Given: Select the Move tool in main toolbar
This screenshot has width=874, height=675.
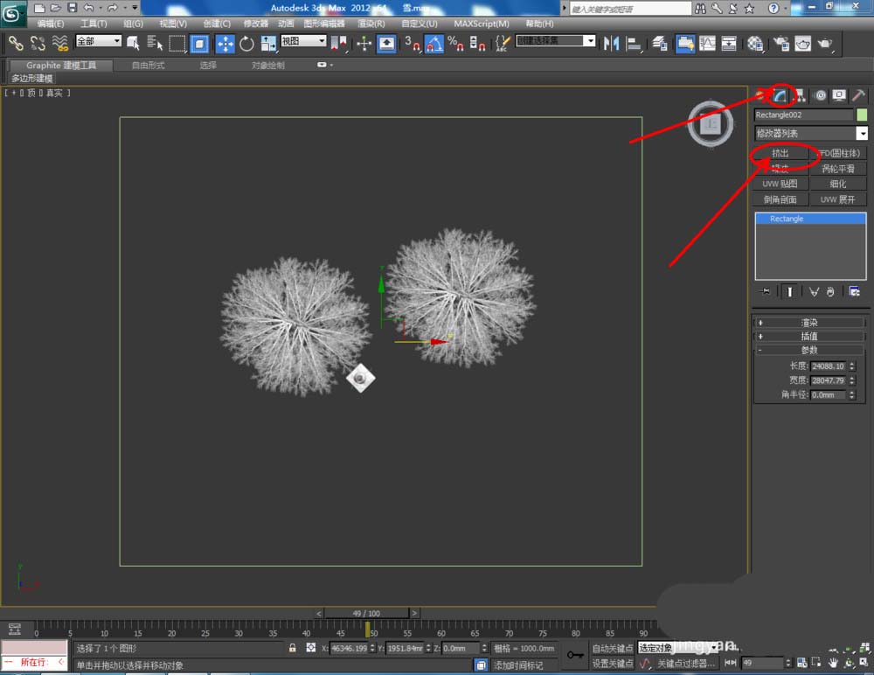Looking at the screenshot, I should click(x=225, y=43).
